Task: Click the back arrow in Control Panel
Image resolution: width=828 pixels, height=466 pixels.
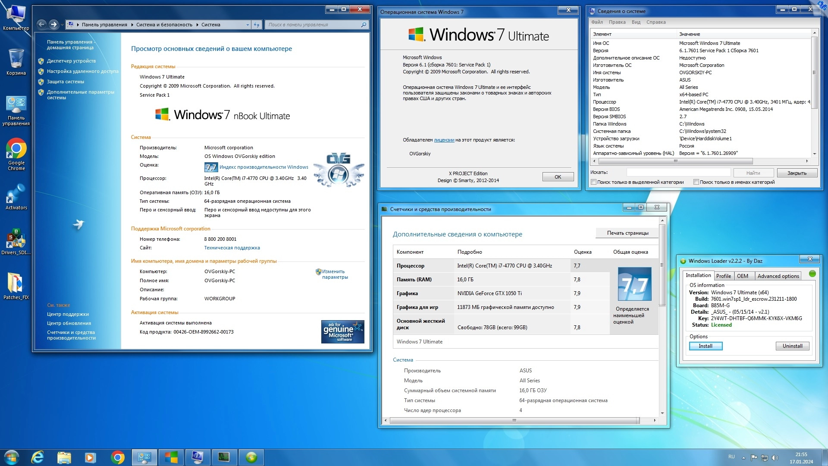Action: (x=41, y=25)
